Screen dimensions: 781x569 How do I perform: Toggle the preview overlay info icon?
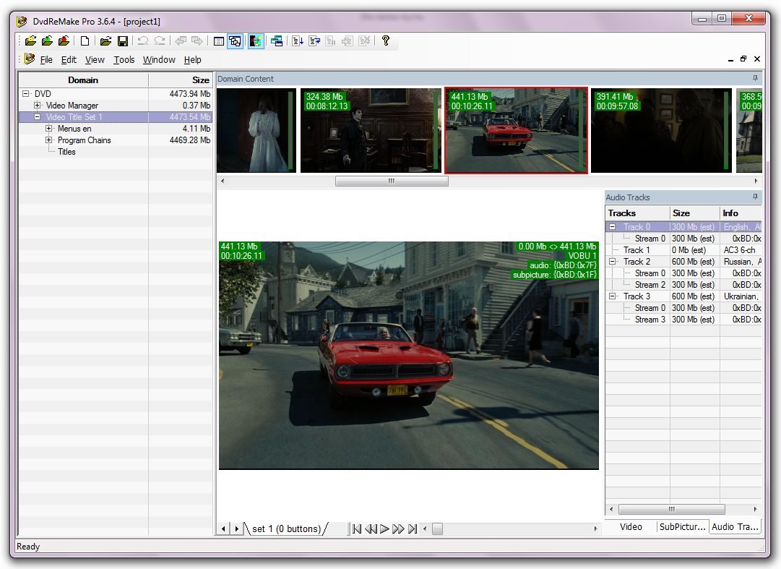tap(256, 41)
